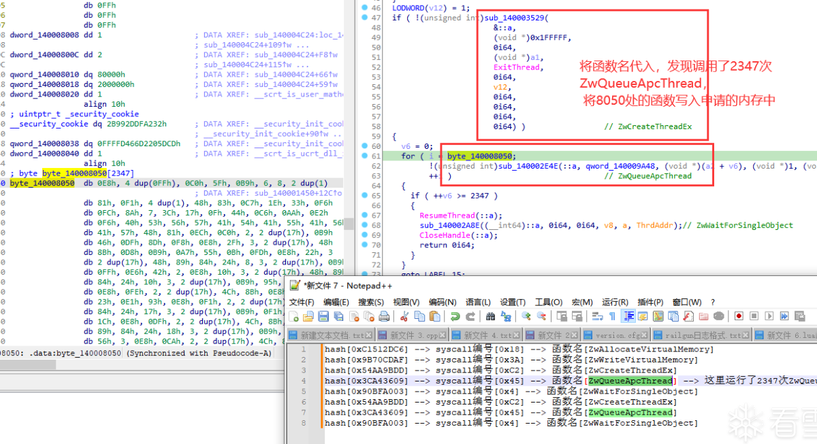Click ResumeThread call on line 67

448,215
